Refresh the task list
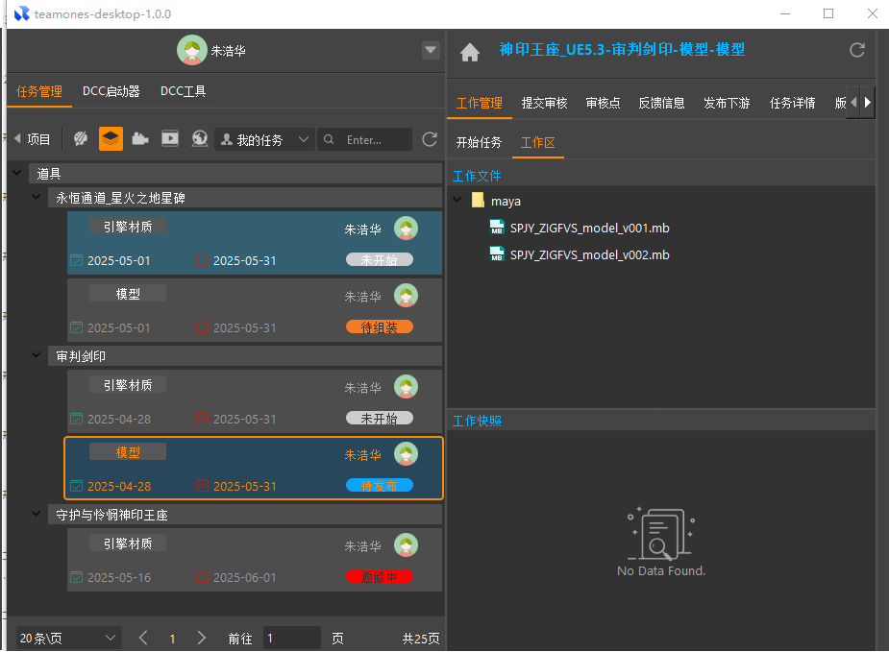Viewport: 889px width, 652px height. pyautogui.click(x=430, y=140)
